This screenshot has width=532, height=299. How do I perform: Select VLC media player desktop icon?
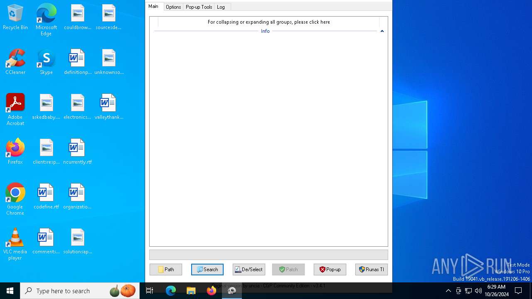click(15, 244)
